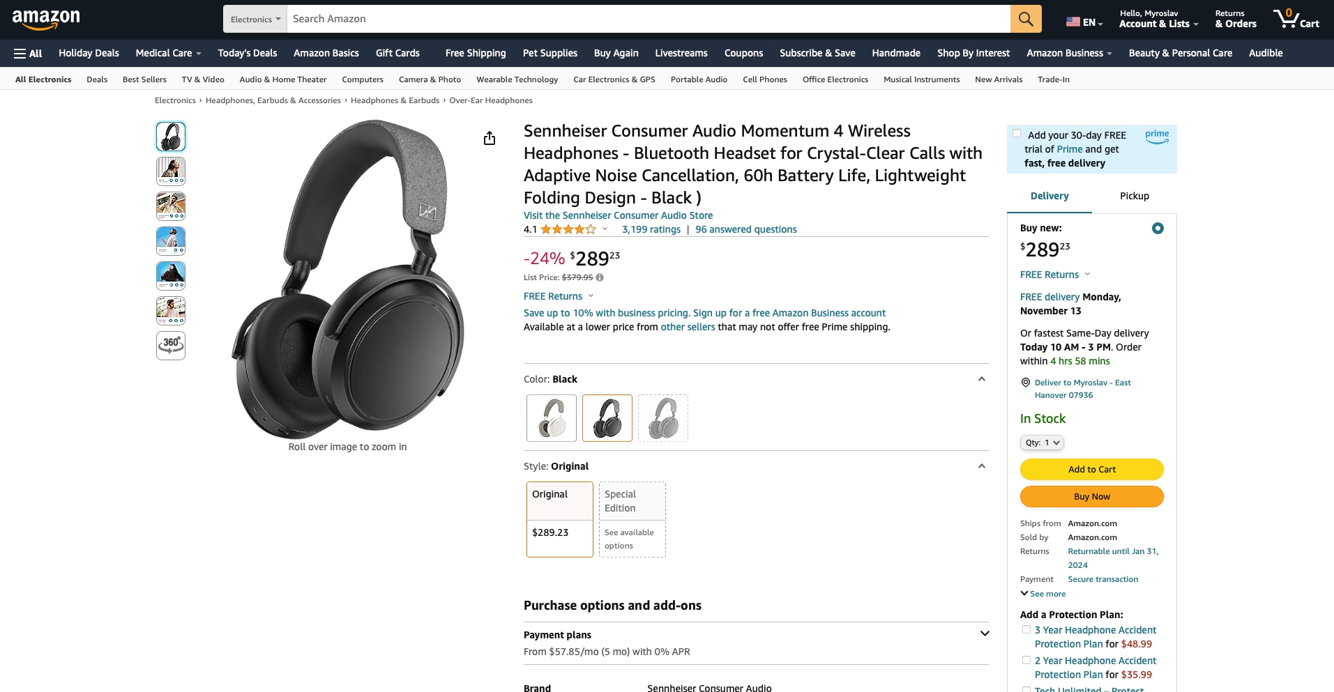Check the 30-day Prime trial checkbox
The height and width of the screenshot is (692, 1334).
pos(1017,134)
